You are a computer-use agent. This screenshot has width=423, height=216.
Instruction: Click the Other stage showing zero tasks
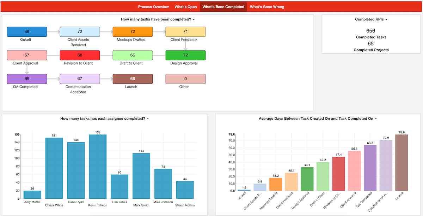[185, 78]
